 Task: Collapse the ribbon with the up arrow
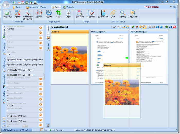click(x=171, y=7)
